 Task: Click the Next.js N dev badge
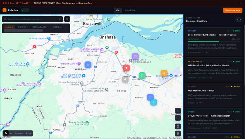click(6, 133)
